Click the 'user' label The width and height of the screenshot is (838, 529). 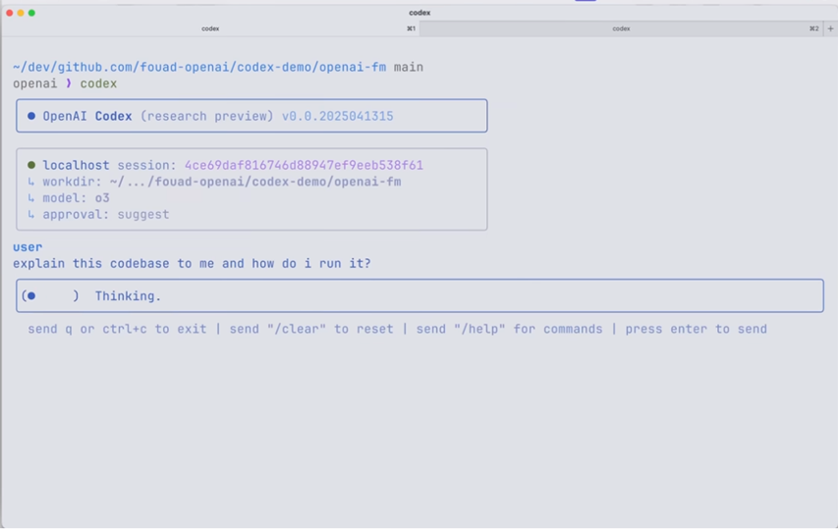28,247
